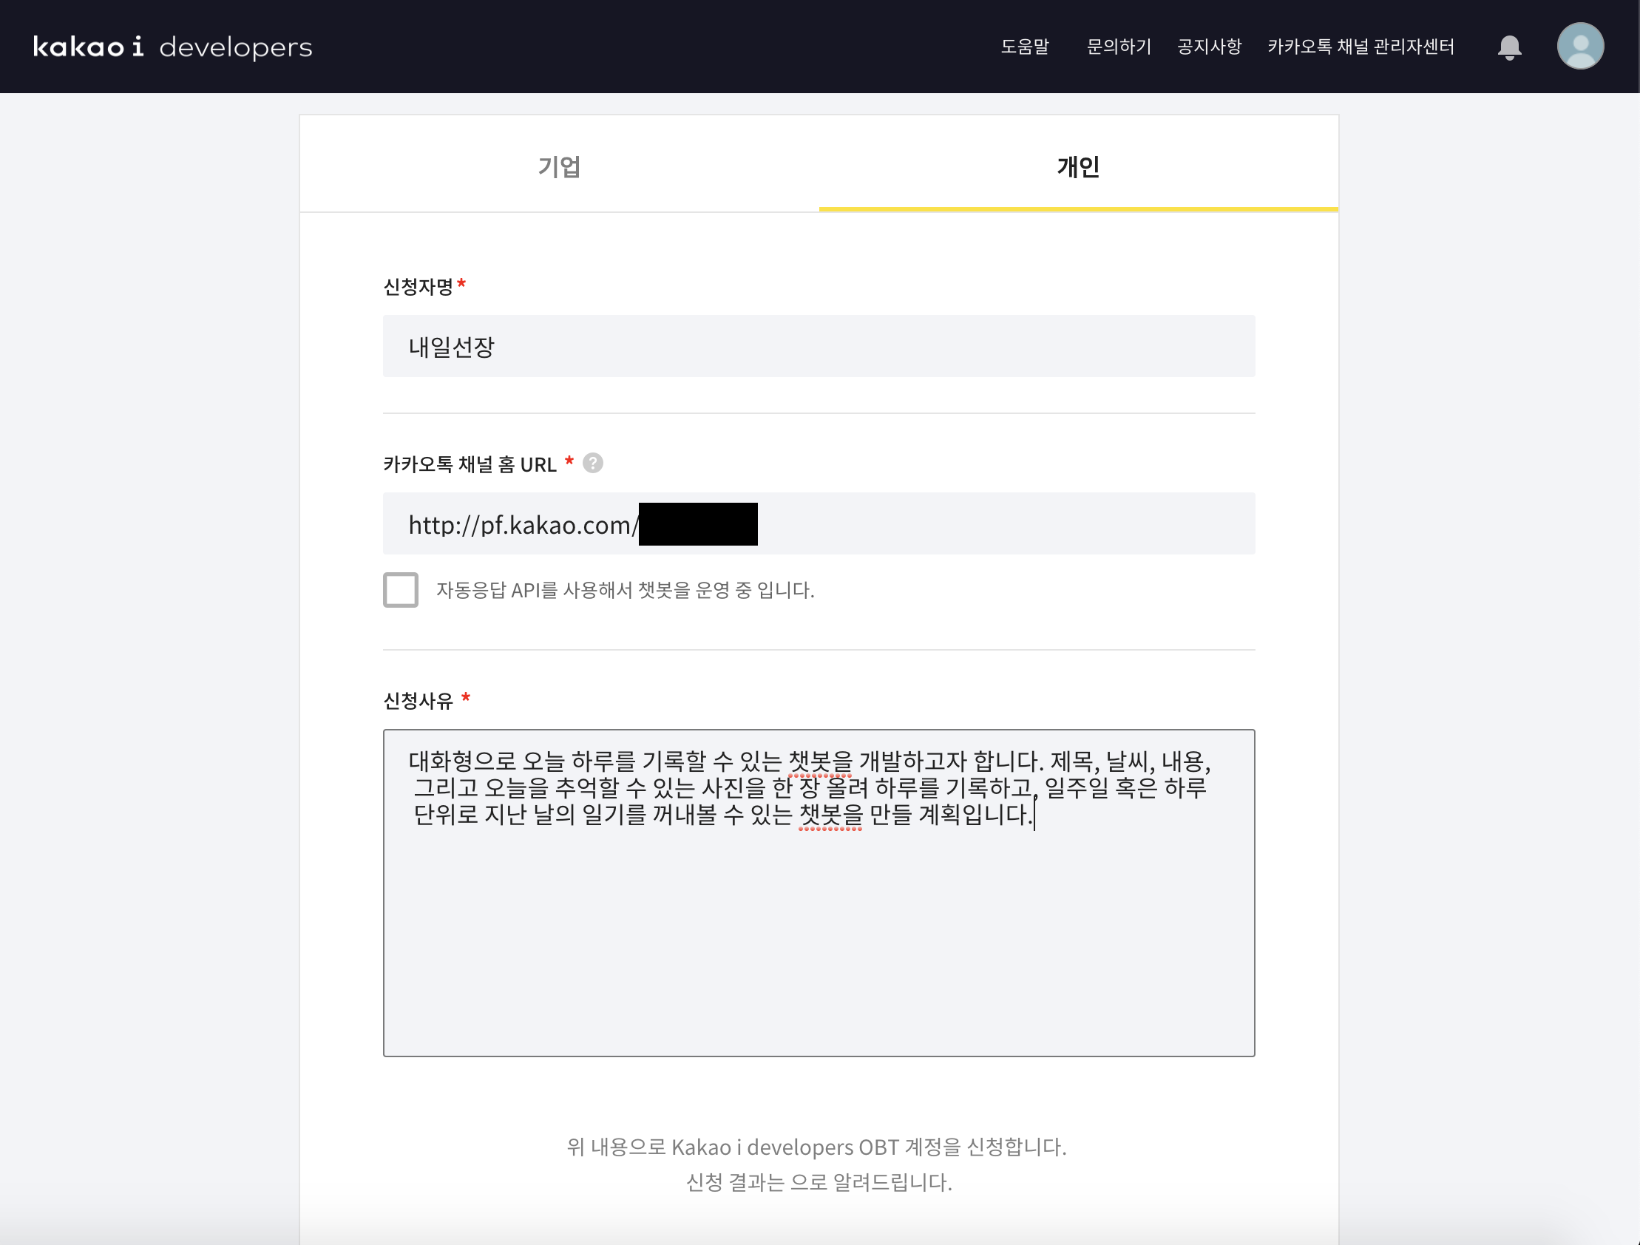Image resolution: width=1640 pixels, height=1245 pixels.
Task: Click the underlined 챗봇을 before 개발하고자
Action: click(819, 761)
